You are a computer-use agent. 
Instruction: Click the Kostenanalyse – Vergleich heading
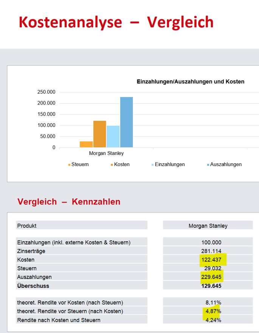click(116, 22)
